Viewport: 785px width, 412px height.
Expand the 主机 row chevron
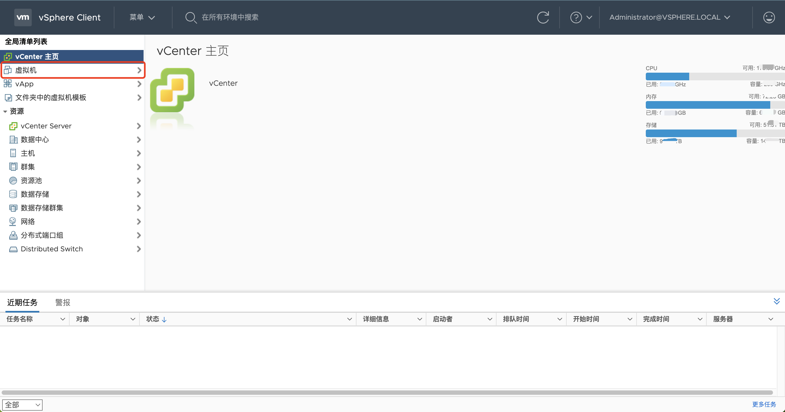coord(139,153)
